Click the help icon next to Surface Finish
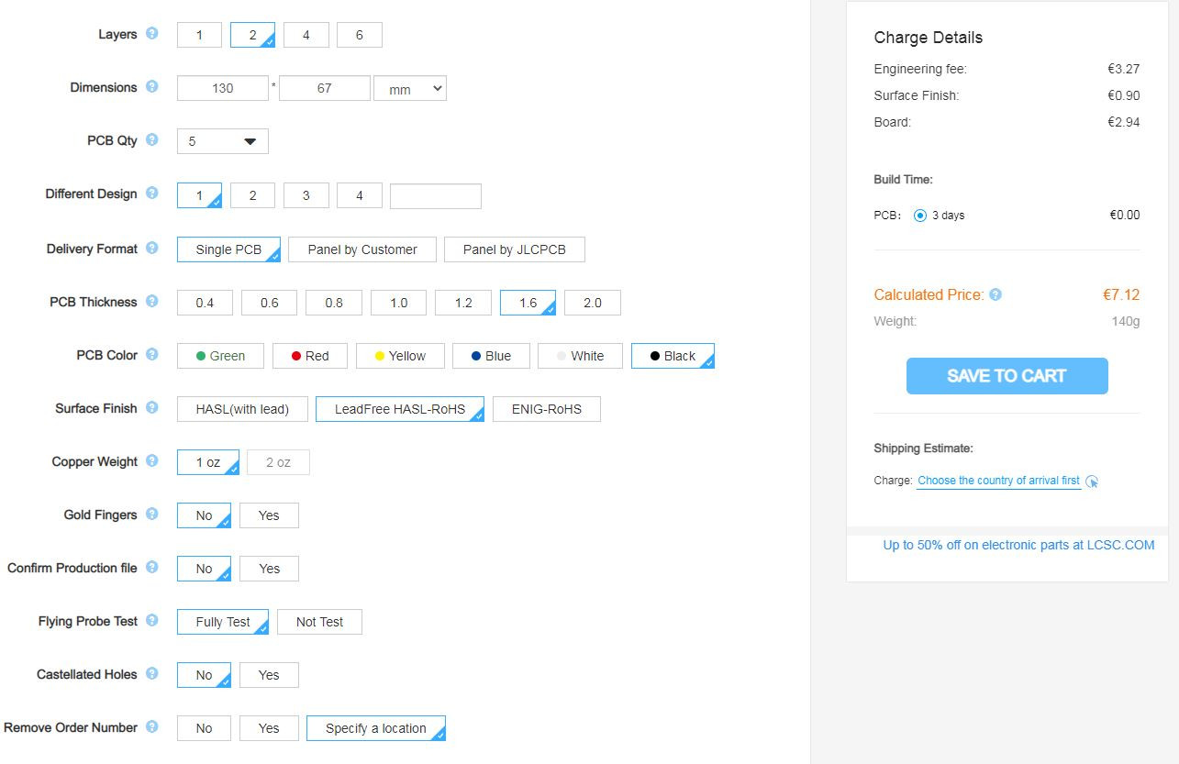Screen dimensions: 1179x764 pyautogui.click(x=152, y=408)
